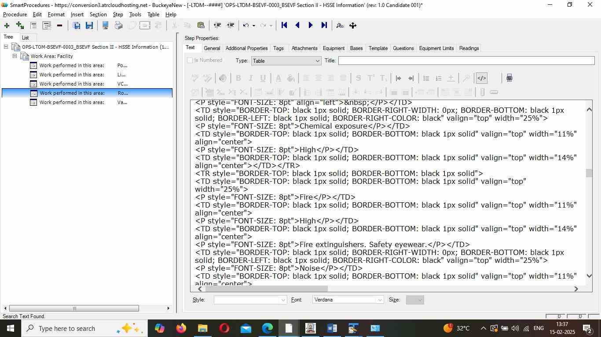Switch to the Equipment Limits tab
The width and height of the screenshot is (601, 337).
436,48
